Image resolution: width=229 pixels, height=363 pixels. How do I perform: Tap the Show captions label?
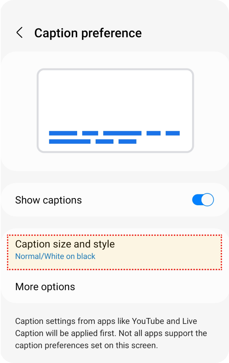click(49, 200)
